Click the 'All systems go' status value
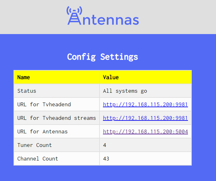The width and height of the screenshot is (216, 181). [x=125, y=91]
